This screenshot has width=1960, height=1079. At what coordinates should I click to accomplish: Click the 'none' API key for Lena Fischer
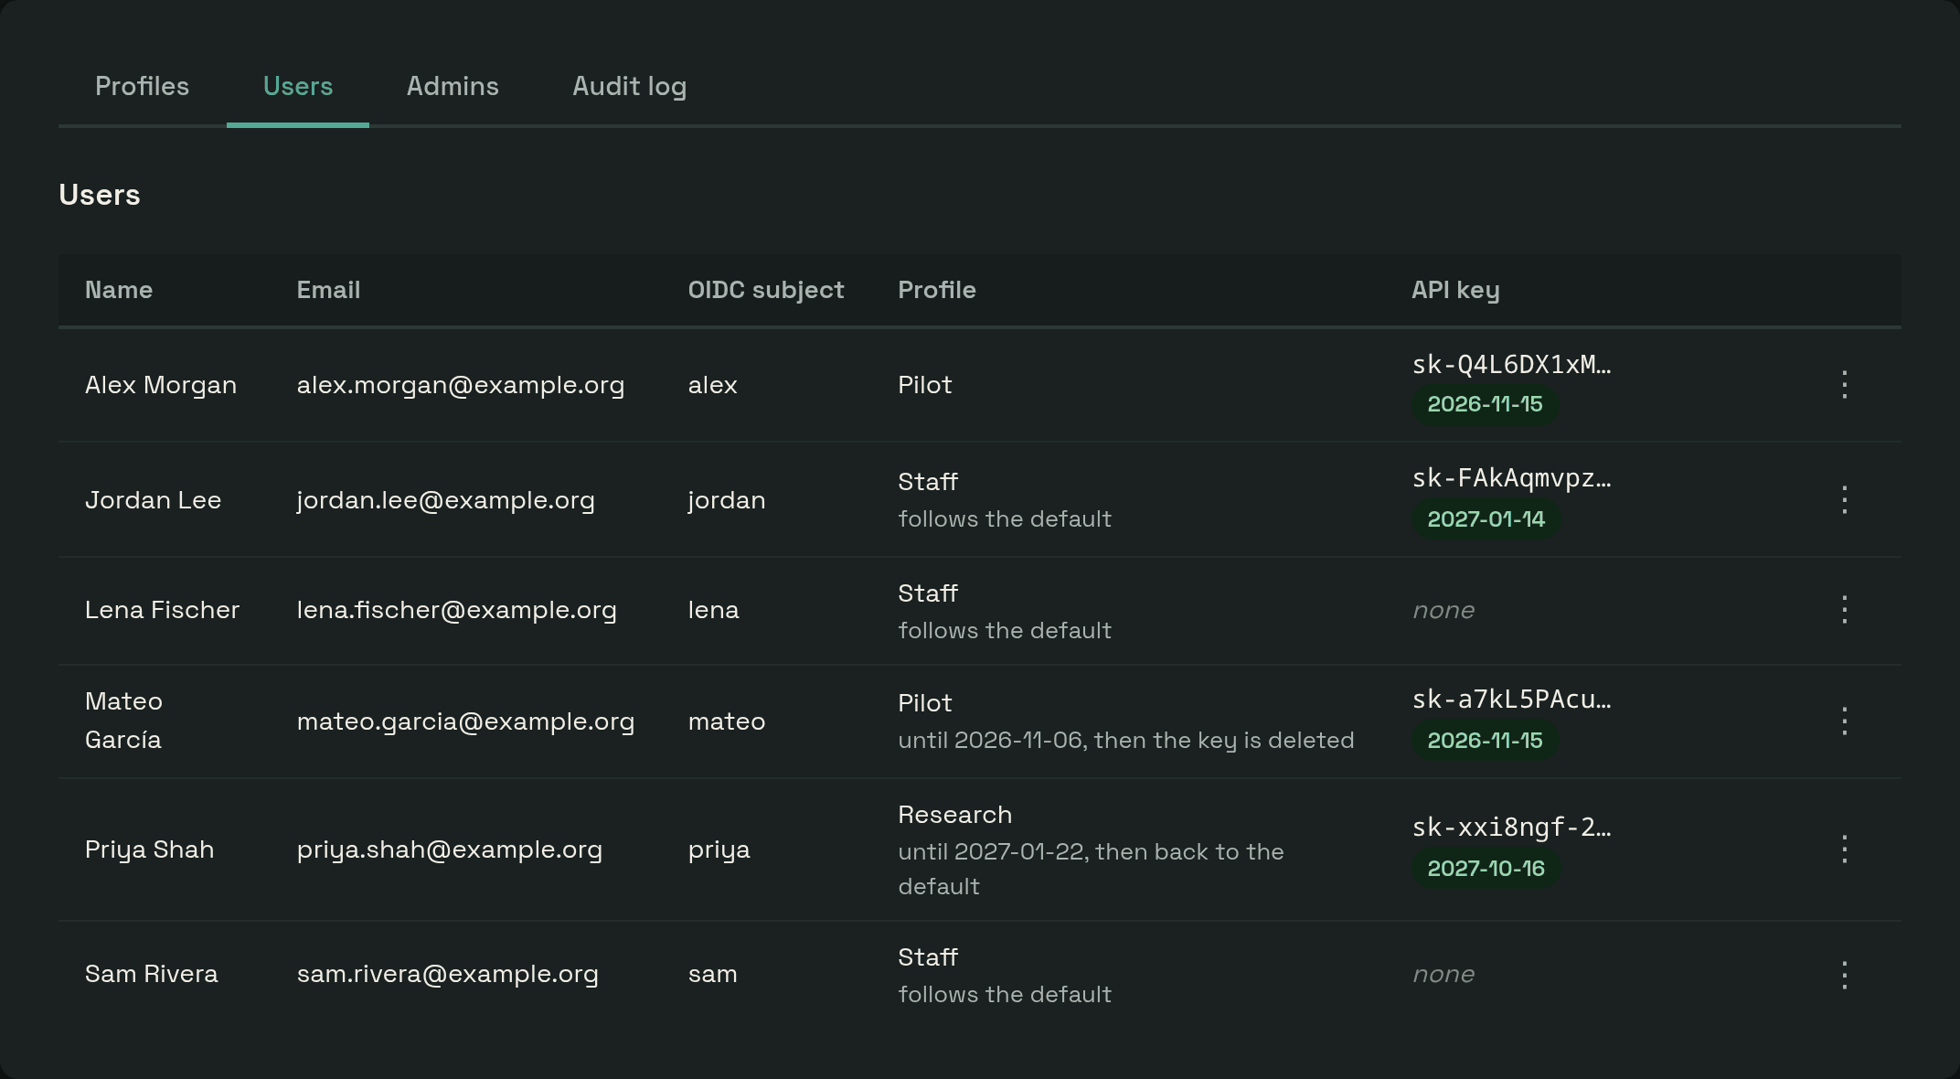1443,610
